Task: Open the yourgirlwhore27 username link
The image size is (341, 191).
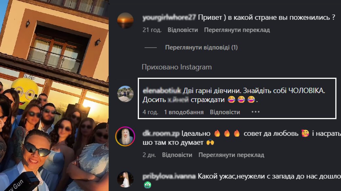Action: [169, 17]
